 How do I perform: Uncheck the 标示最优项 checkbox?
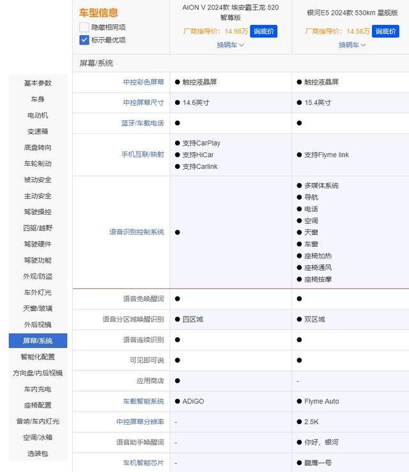pyautogui.click(x=84, y=40)
